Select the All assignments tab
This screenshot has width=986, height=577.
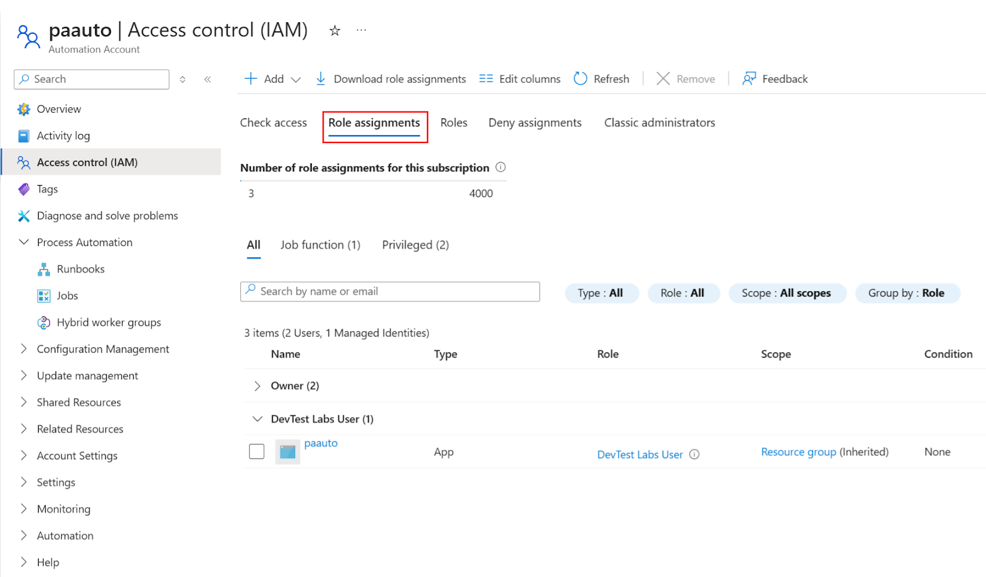(253, 245)
